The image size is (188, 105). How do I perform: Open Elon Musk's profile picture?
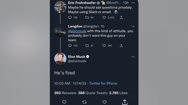[x=60, y=59]
